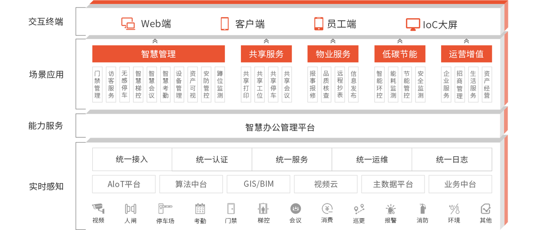The width and height of the screenshot is (537, 230).
Task: Open the 智慧管理 header
Action: coord(159,54)
